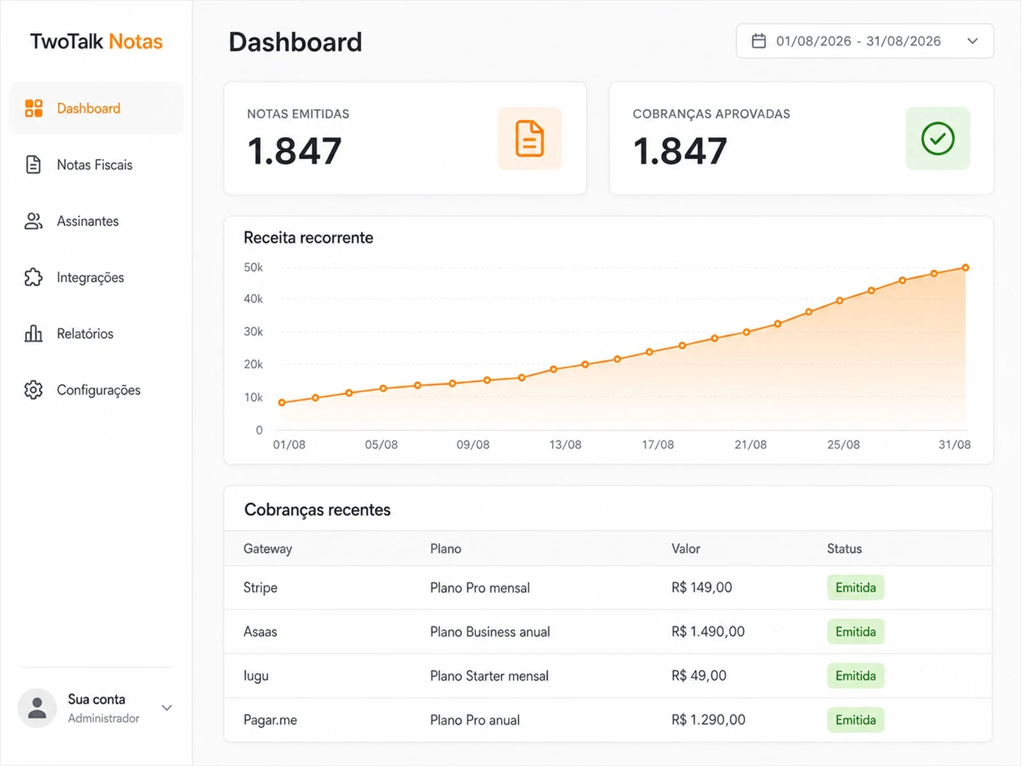Screen dimensions: 1021x766
Task: Go to Notas Fiscais menu label
Action: [x=94, y=165]
